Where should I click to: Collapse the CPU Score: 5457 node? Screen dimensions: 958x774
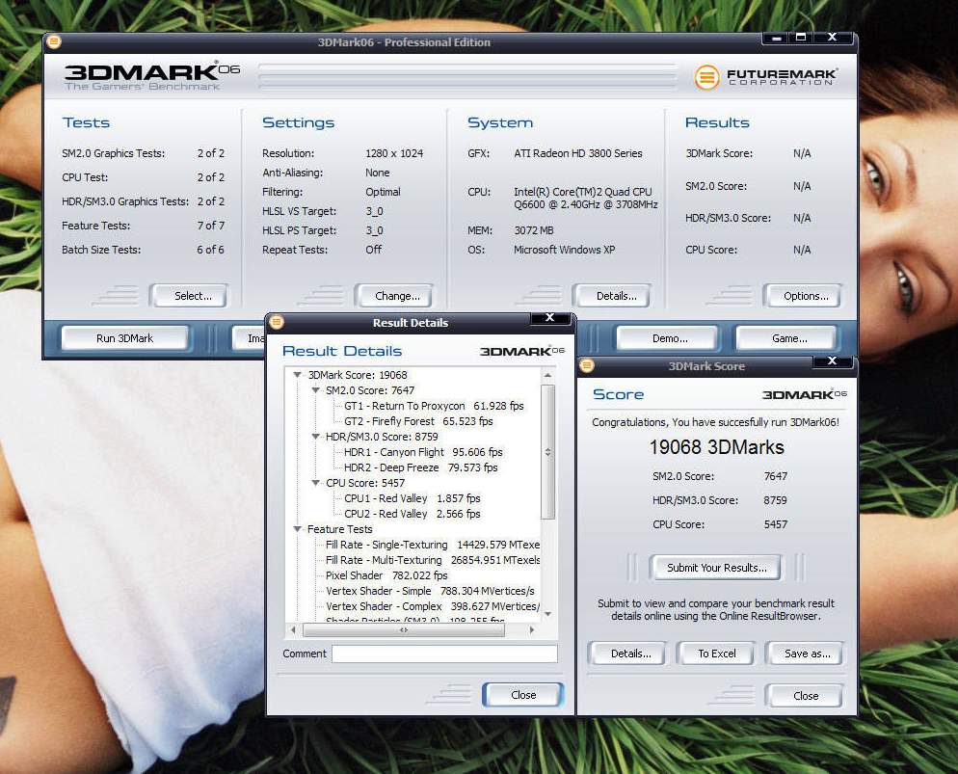point(316,483)
